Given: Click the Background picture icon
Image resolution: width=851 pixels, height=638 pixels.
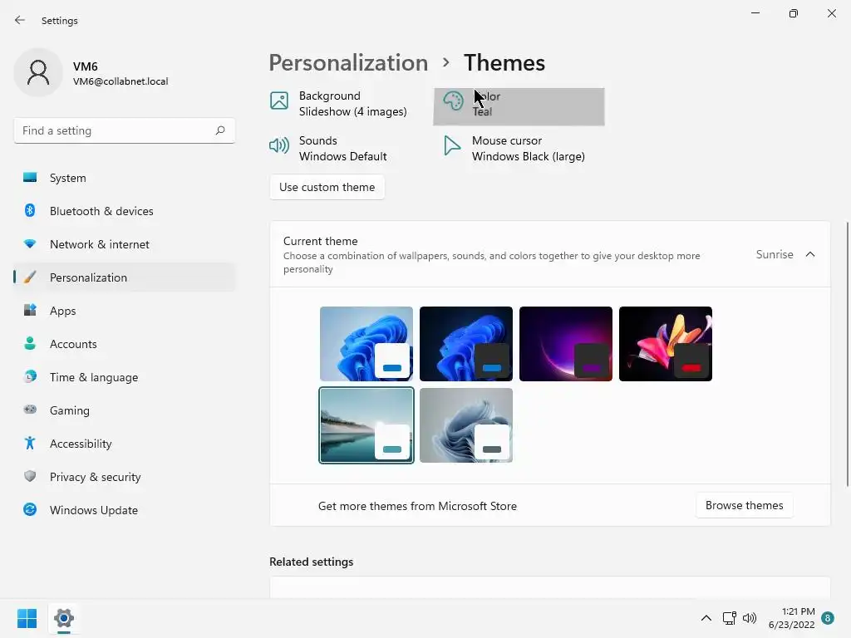Looking at the screenshot, I should click(x=279, y=101).
